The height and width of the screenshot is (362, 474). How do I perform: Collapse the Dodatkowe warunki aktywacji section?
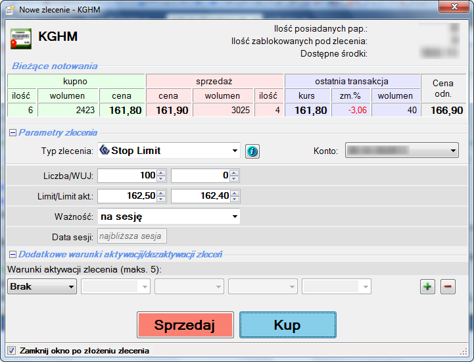click(12, 254)
